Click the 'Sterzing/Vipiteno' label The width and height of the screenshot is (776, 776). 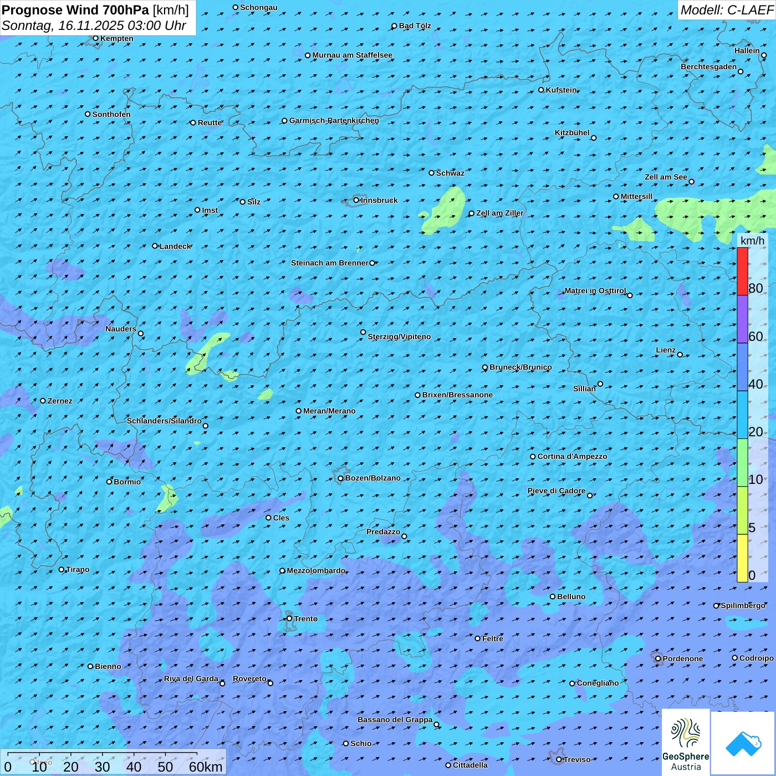pyautogui.click(x=399, y=336)
